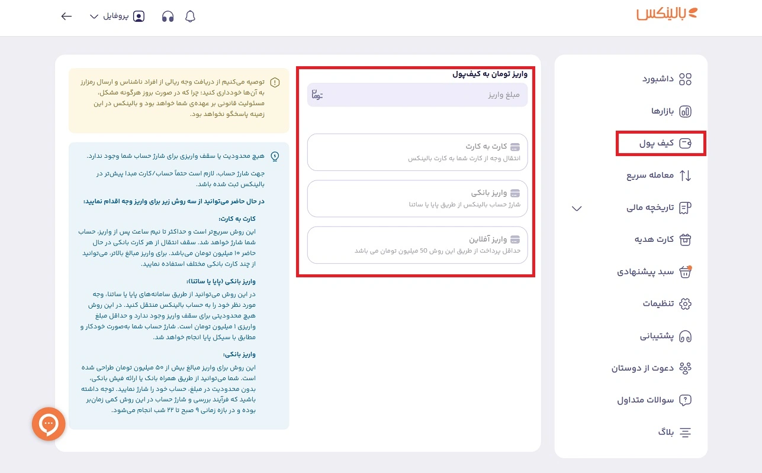Select the معامله سریع quick-trade arrows icon
Image resolution: width=762 pixels, height=473 pixels.
(686, 176)
